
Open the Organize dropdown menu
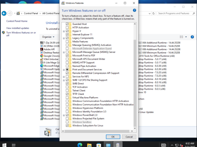click(x=48, y=37)
